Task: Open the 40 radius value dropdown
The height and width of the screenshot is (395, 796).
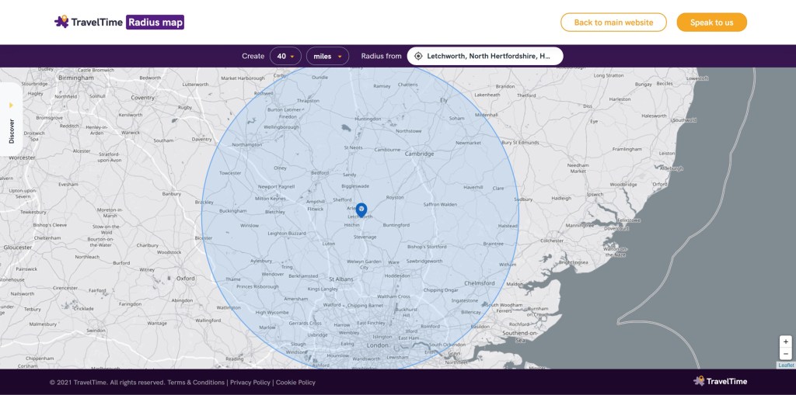Action: [x=285, y=56]
